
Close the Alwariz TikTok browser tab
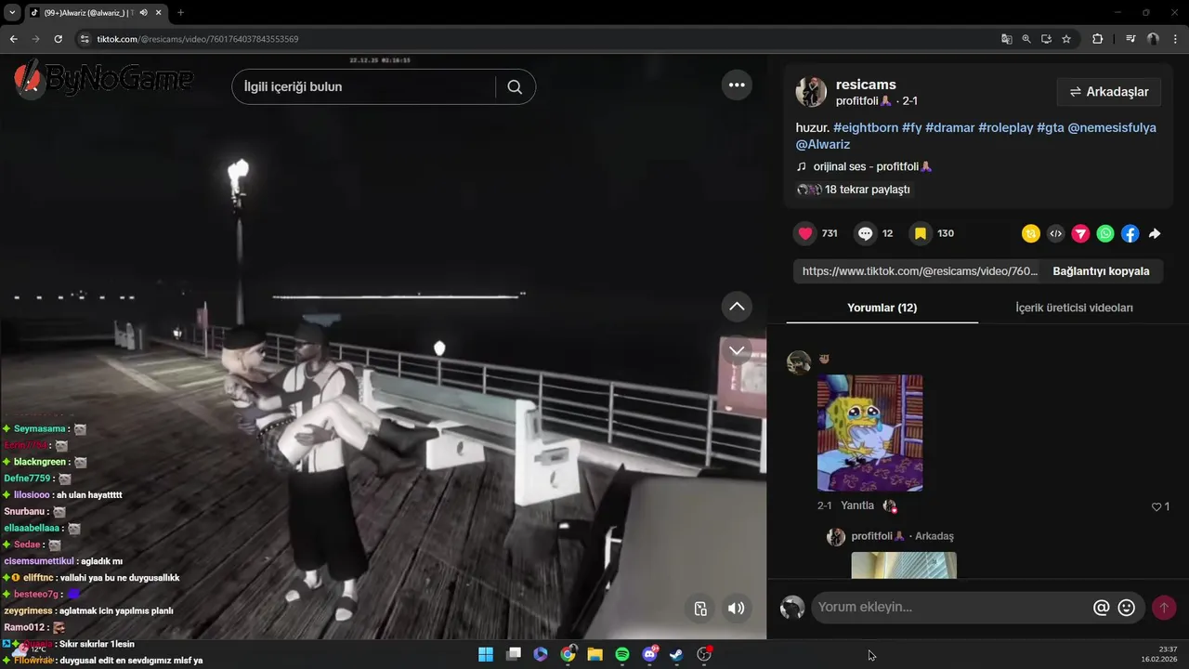coord(159,13)
